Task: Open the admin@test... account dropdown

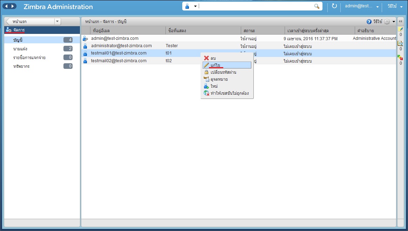Action: [362, 6]
